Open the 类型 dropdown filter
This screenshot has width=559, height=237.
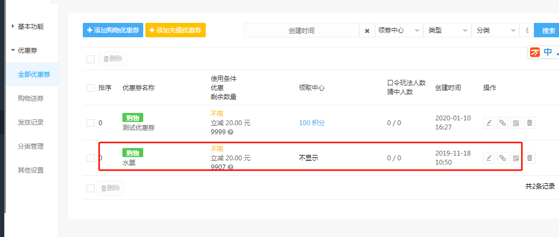(447, 30)
